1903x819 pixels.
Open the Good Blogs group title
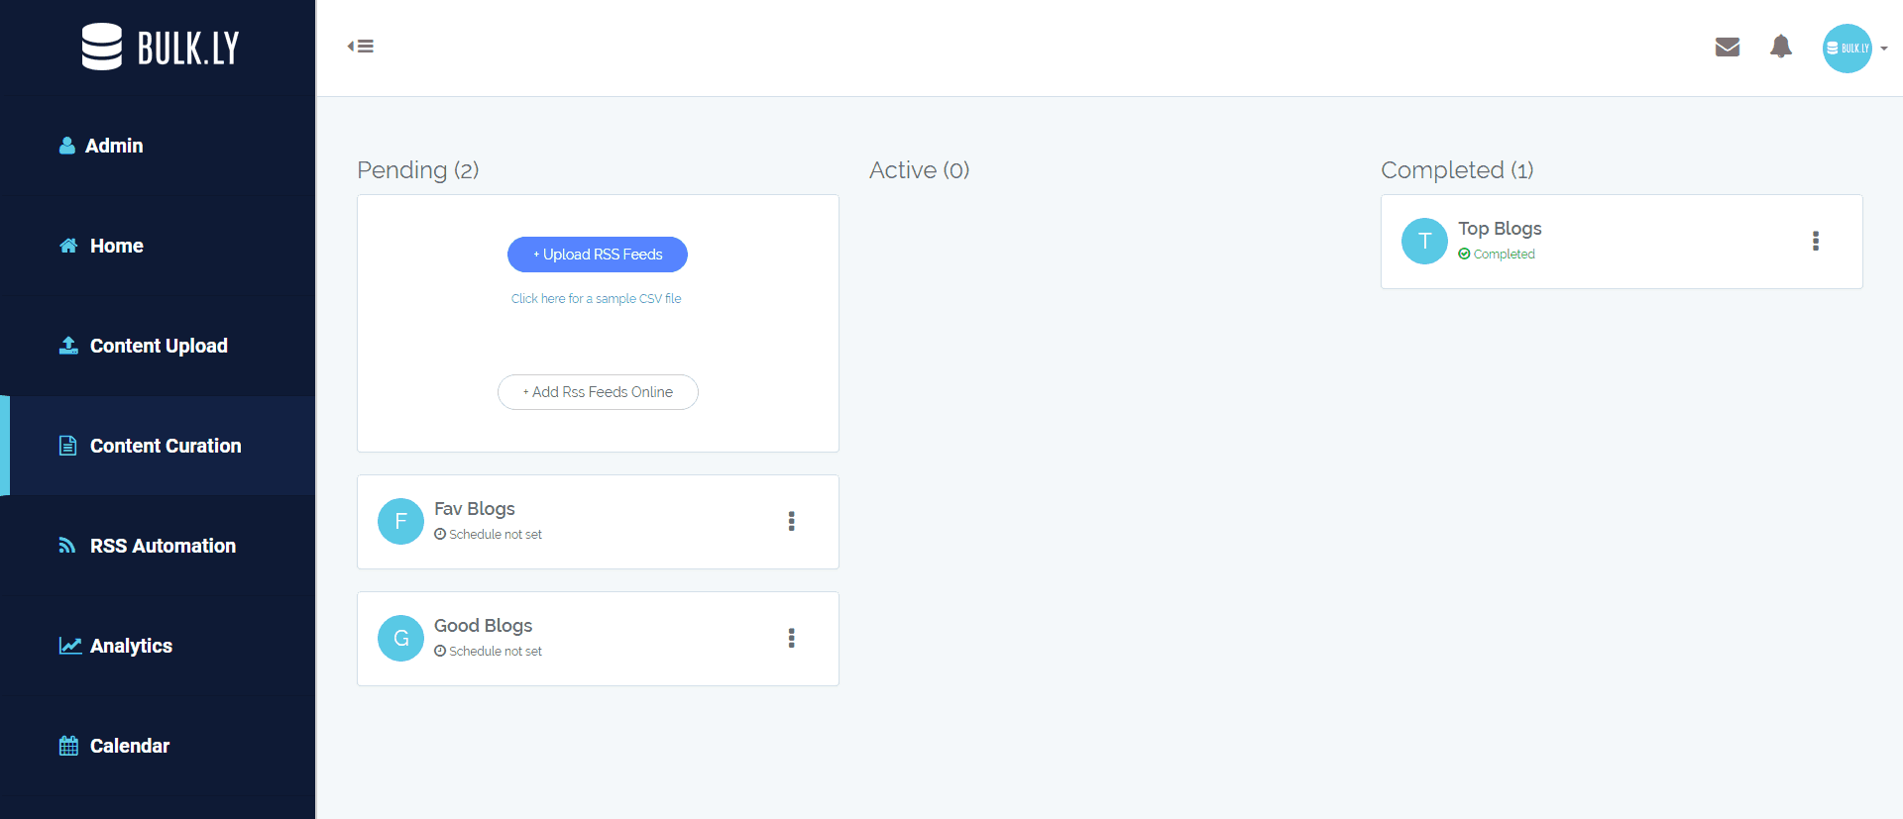pyautogui.click(x=484, y=625)
